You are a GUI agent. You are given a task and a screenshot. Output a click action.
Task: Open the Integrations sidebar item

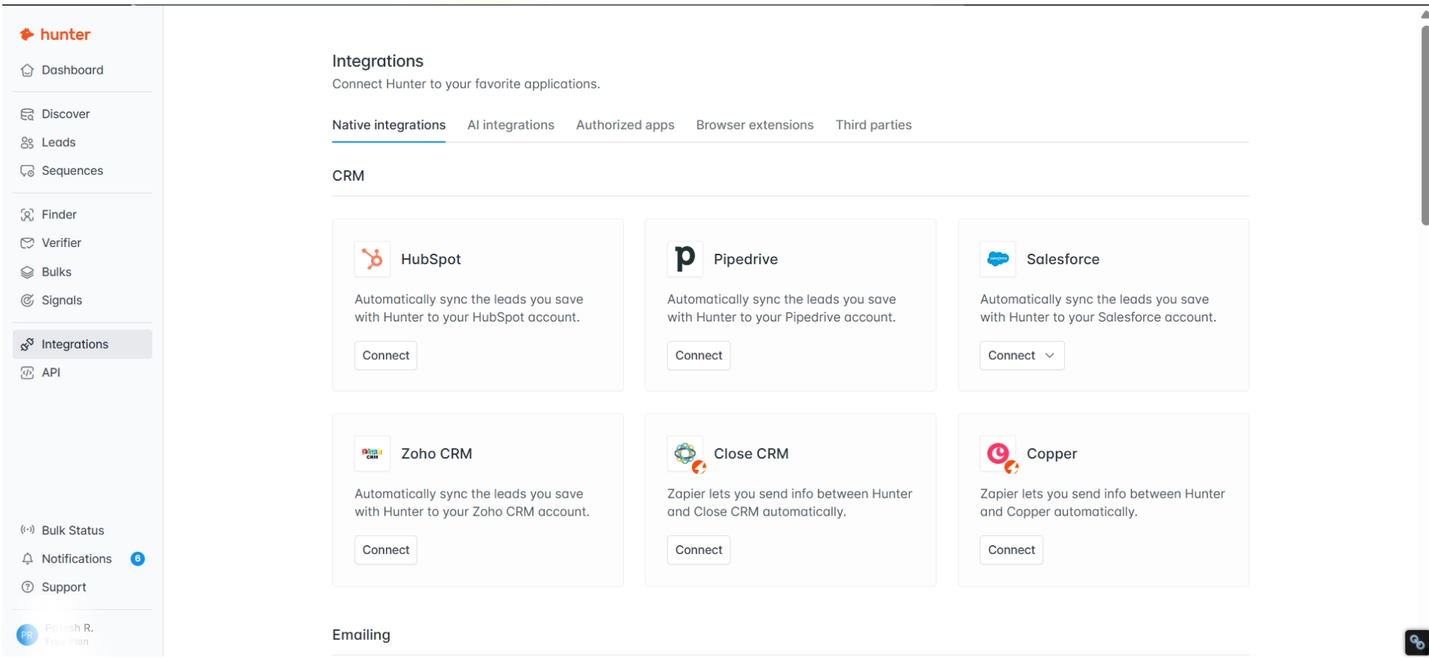point(82,344)
